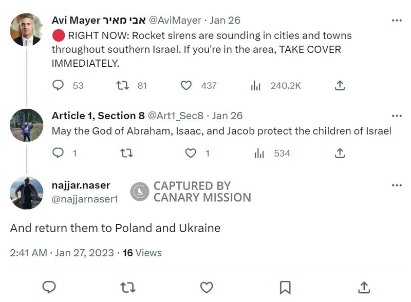Click Article 1, Section 8's avatar
411x302 pixels.
pos(26,125)
